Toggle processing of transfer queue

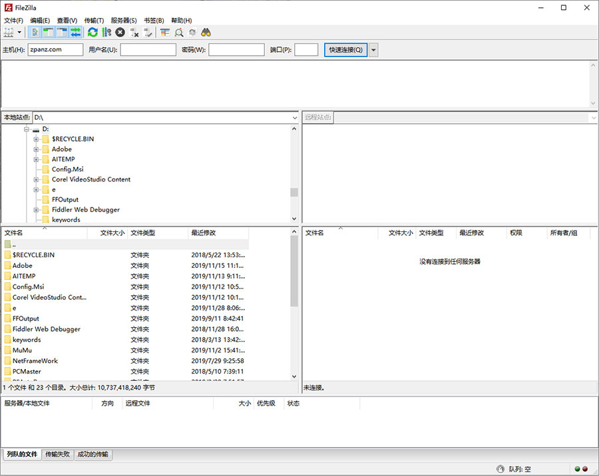coord(106,33)
